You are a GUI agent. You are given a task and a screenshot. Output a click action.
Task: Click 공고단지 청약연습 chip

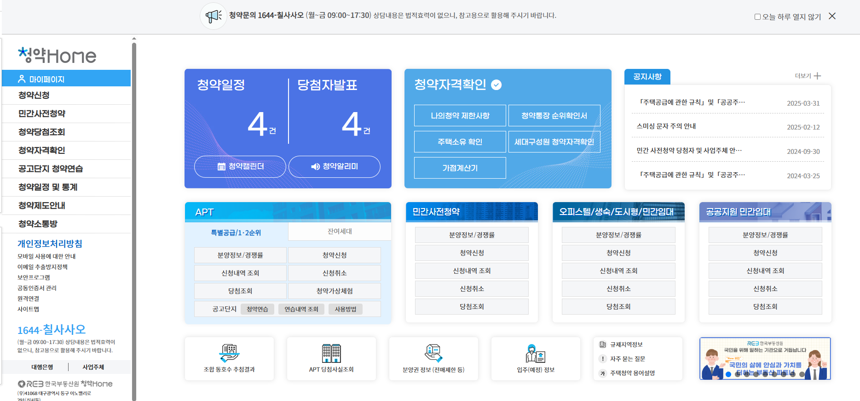click(x=257, y=309)
